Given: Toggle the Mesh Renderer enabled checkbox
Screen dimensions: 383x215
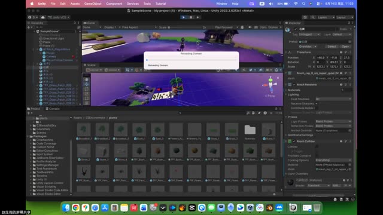Looking at the screenshot, I should [294, 85].
